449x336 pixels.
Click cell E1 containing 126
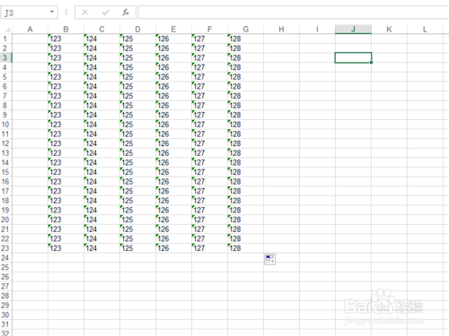coord(173,39)
